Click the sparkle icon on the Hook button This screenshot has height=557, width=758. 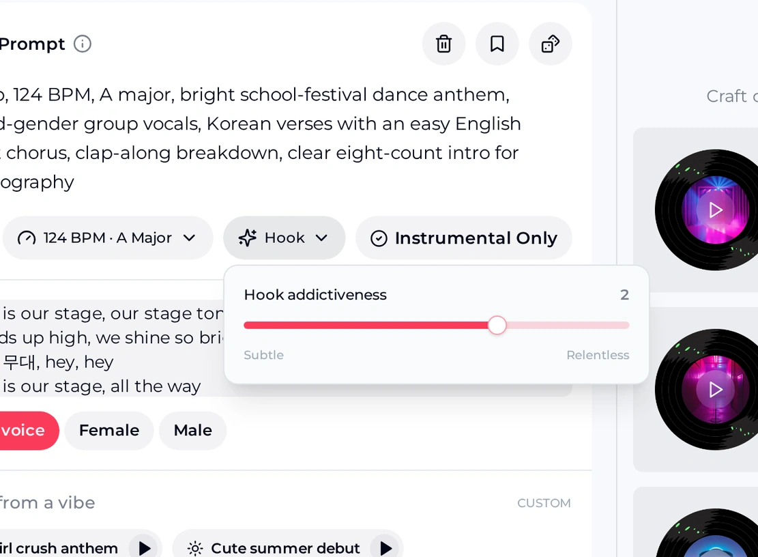248,238
